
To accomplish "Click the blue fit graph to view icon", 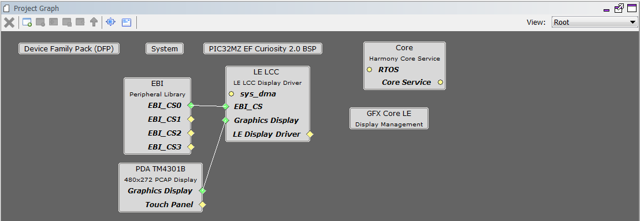I will point(110,22).
